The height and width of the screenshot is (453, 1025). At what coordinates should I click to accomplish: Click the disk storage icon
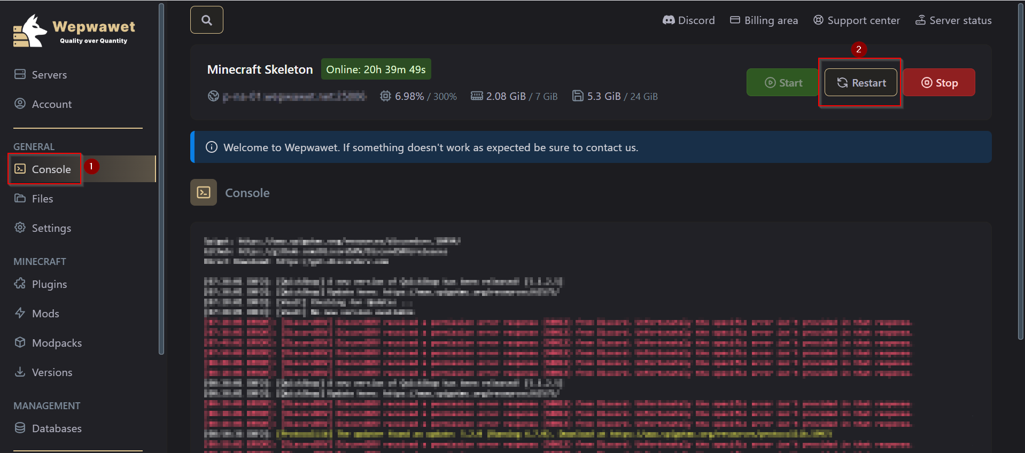[x=578, y=96]
